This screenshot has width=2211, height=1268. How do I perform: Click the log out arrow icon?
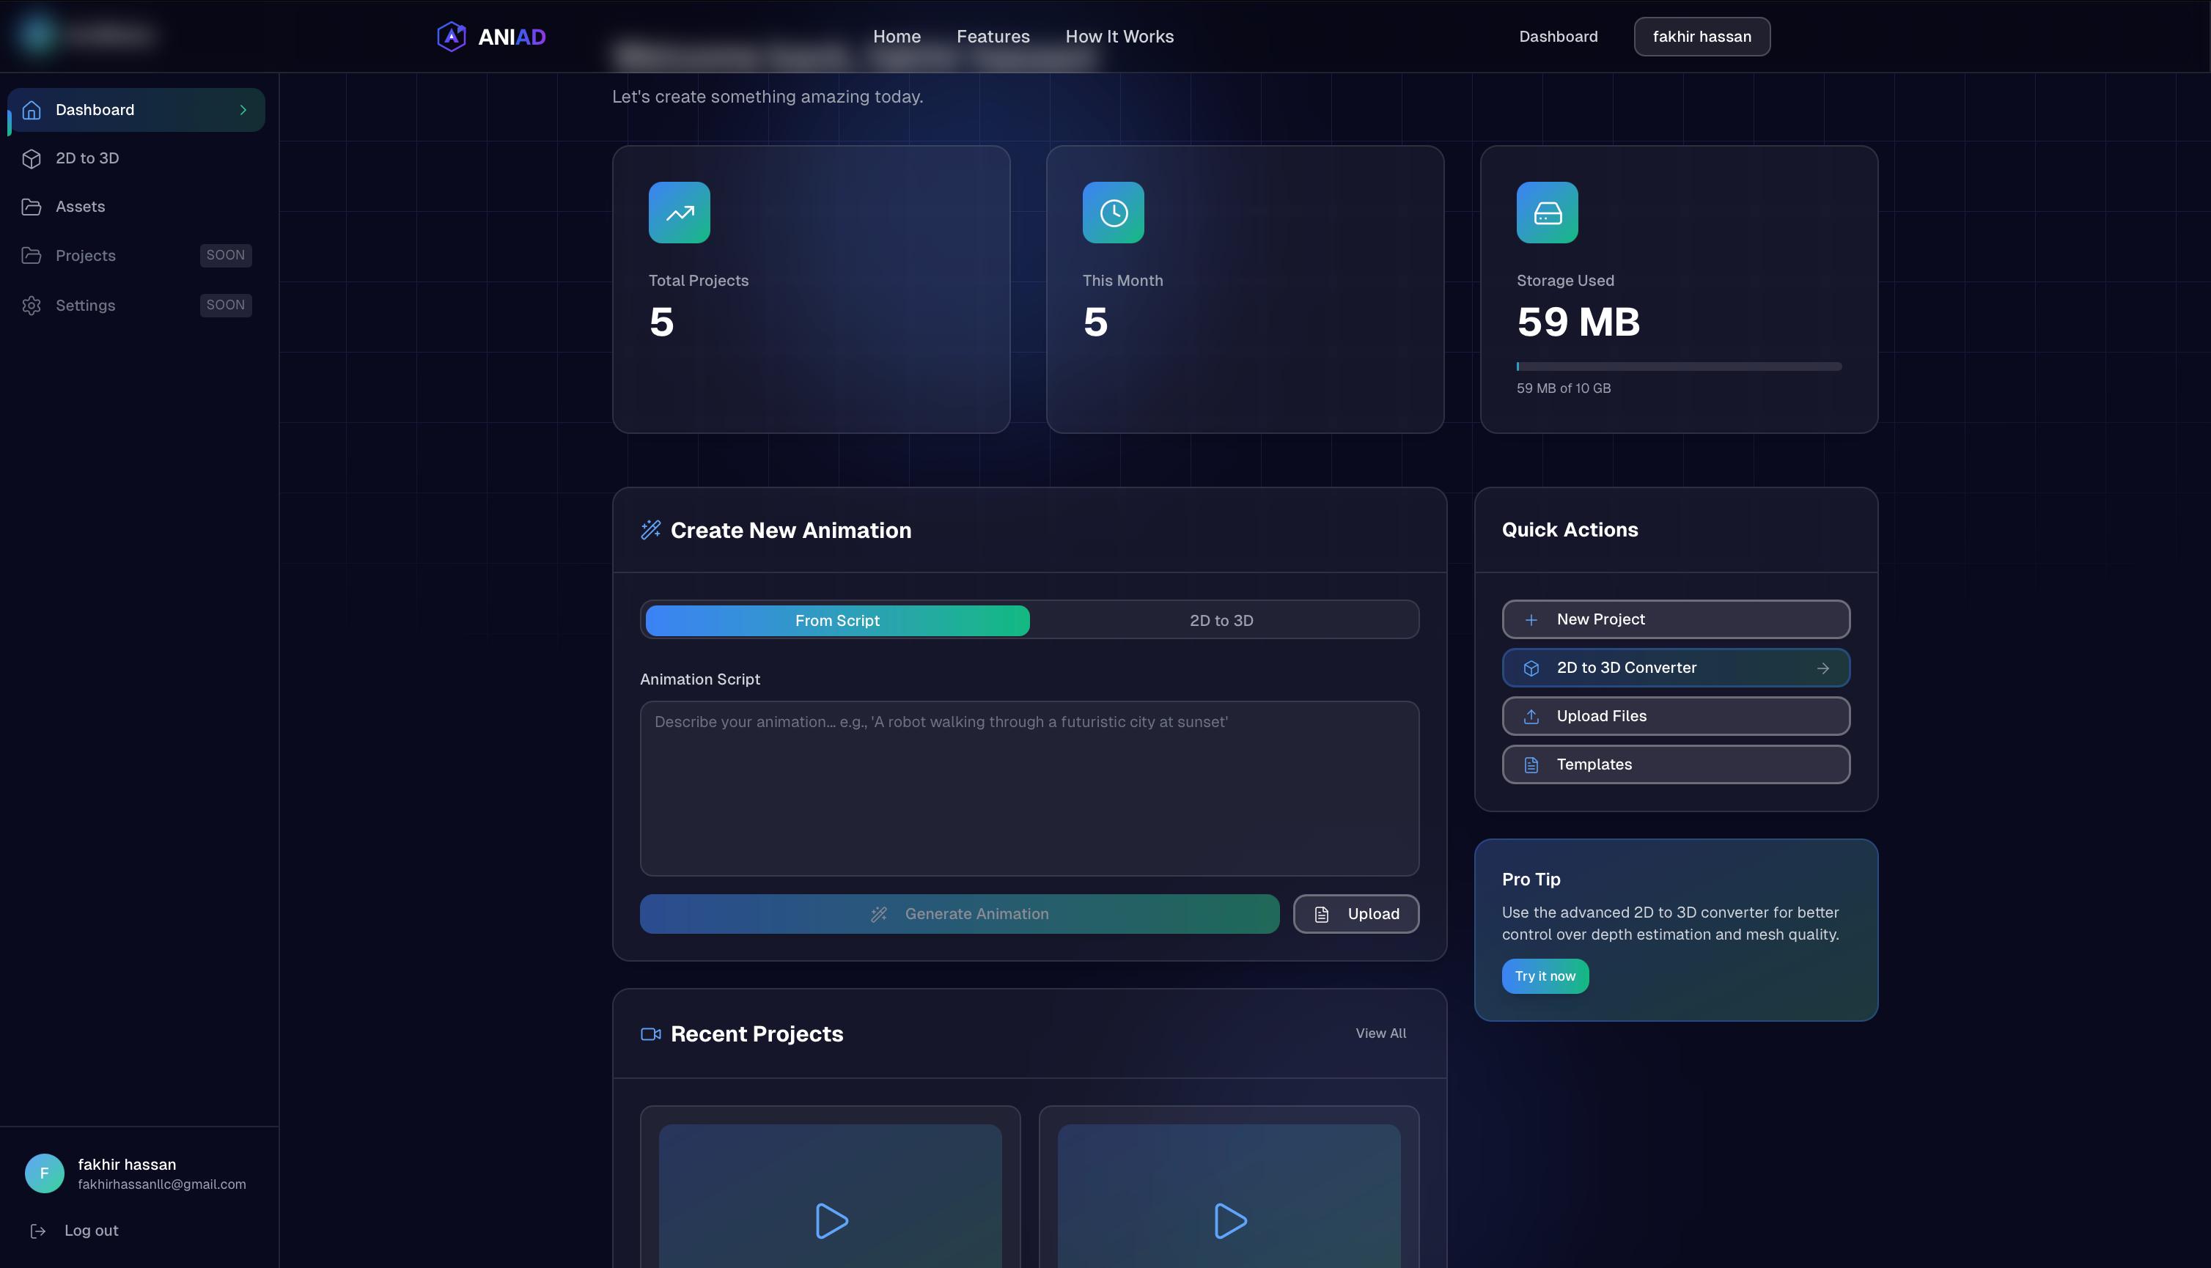tap(37, 1231)
